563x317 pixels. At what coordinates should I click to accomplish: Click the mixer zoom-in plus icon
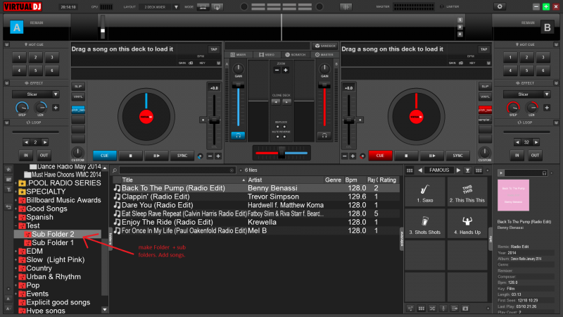(x=286, y=70)
